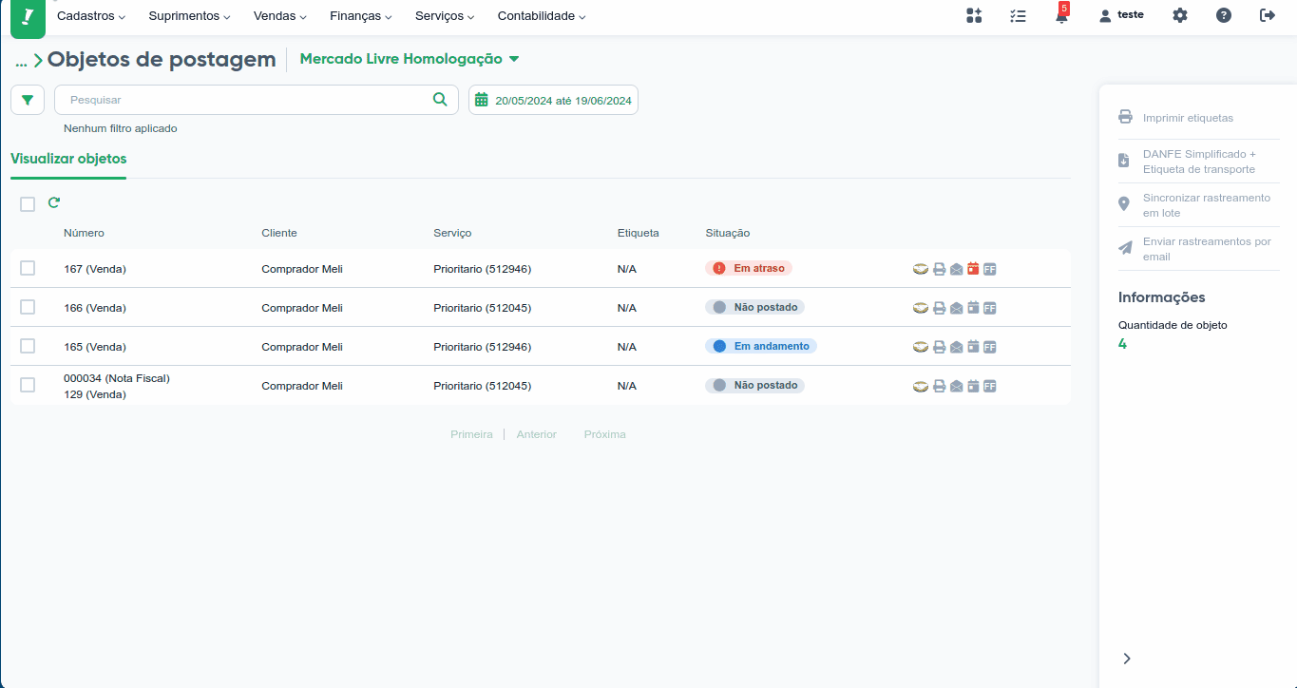Open the notifications bell with badge 5
Screen dimensions: 1297x688
tap(1061, 14)
